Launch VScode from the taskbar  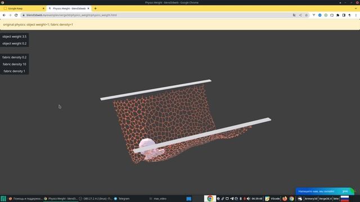(x=272, y=199)
